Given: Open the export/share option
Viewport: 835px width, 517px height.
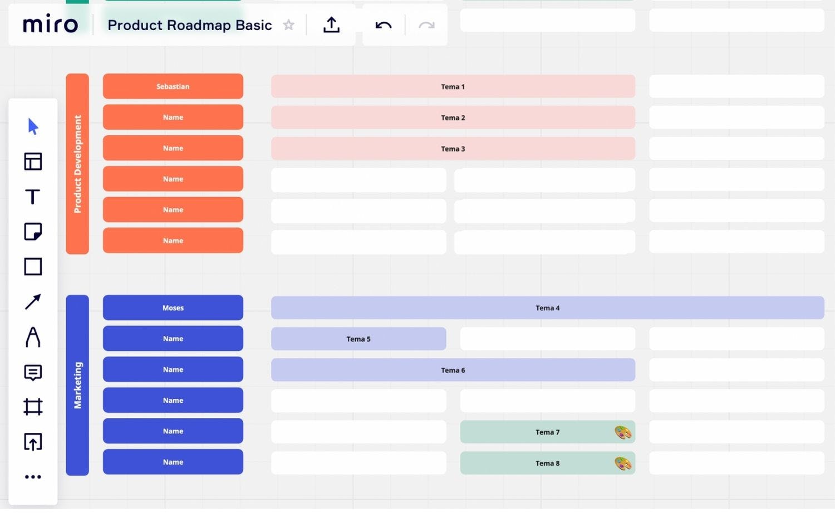Looking at the screenshot, I should click(331, 25).
